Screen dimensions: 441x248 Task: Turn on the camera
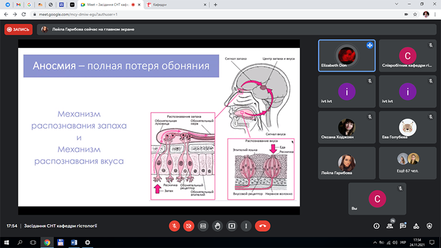coord(189,225)
